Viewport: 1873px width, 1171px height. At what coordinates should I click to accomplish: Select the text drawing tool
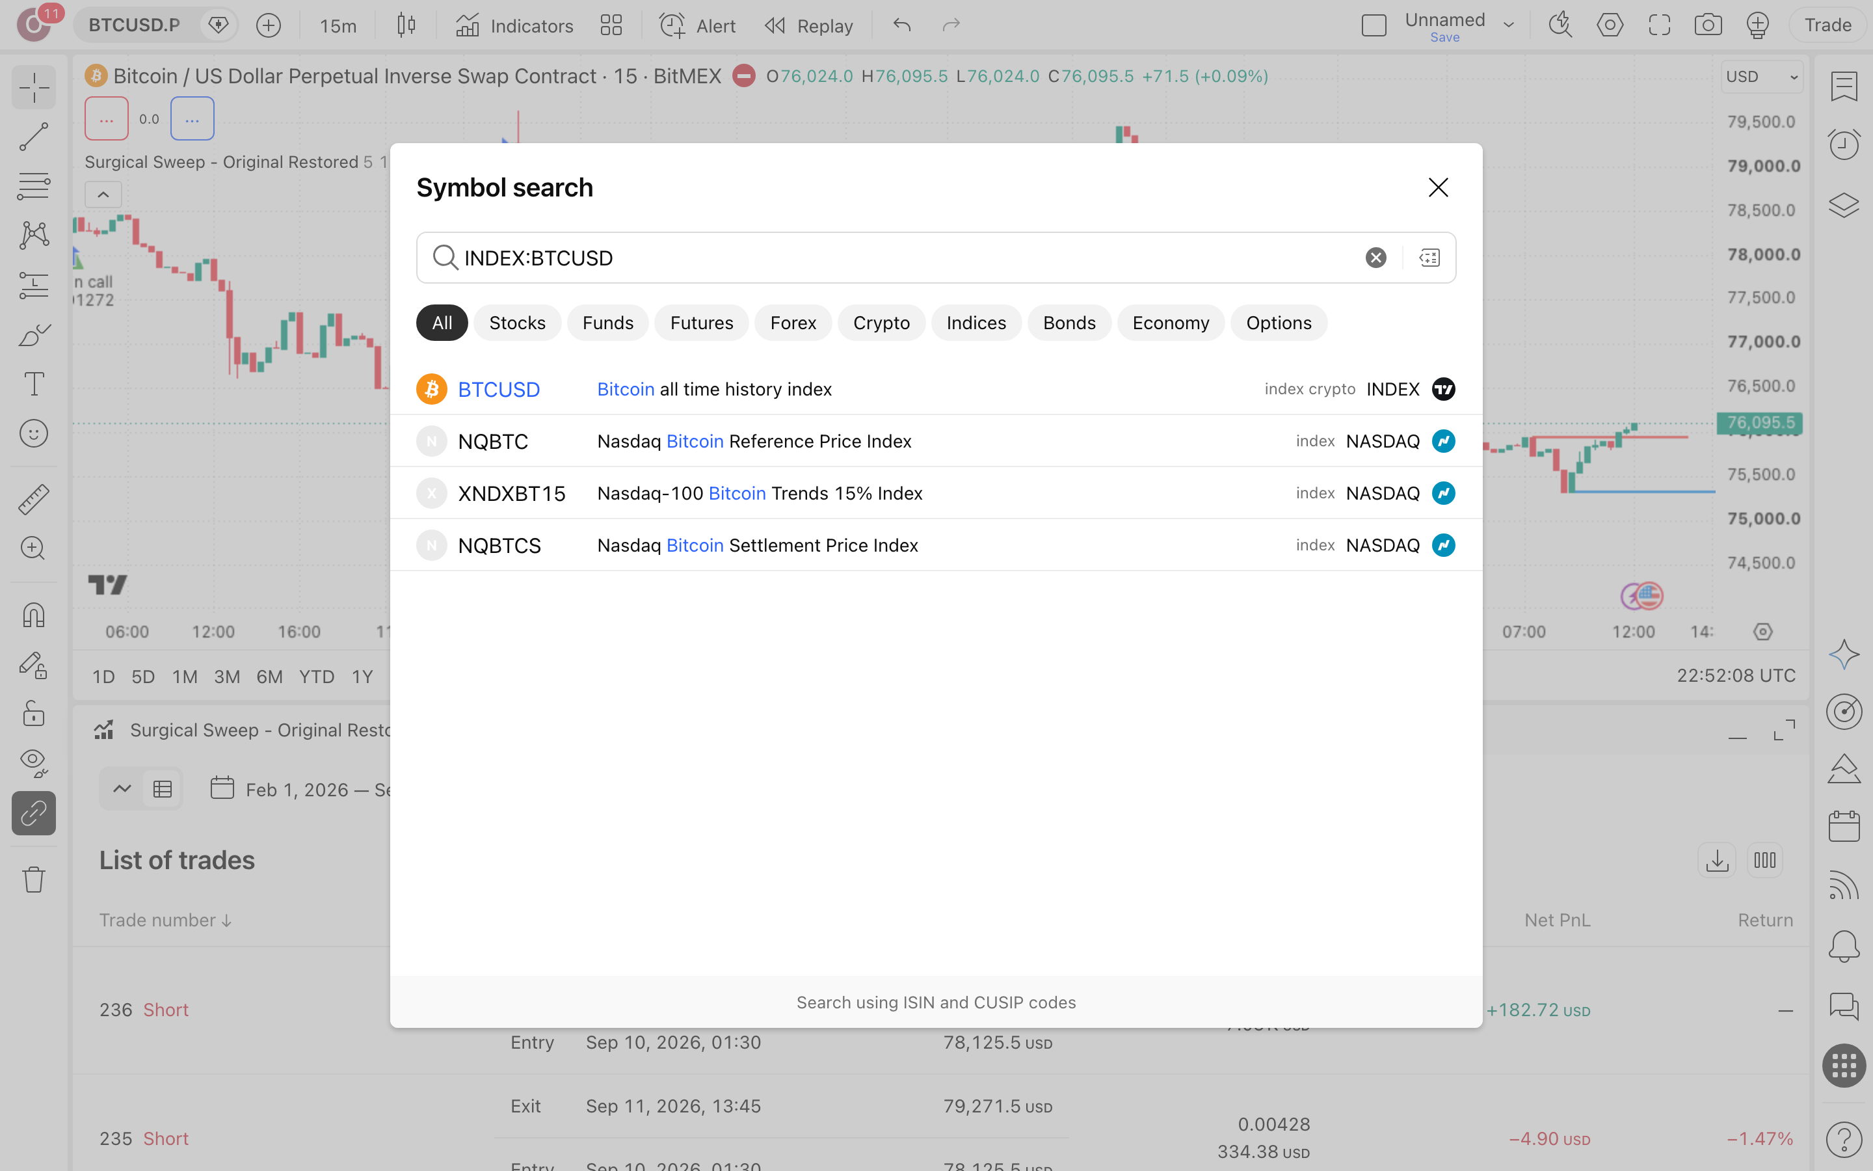pyautogui.click(x=33, y=384)
